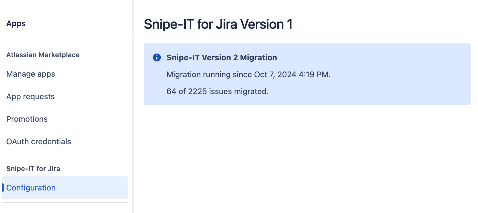Click the 'Version 1' text in the page heading
The width and height of the screenshot is (478, 213).
[266, 24]
